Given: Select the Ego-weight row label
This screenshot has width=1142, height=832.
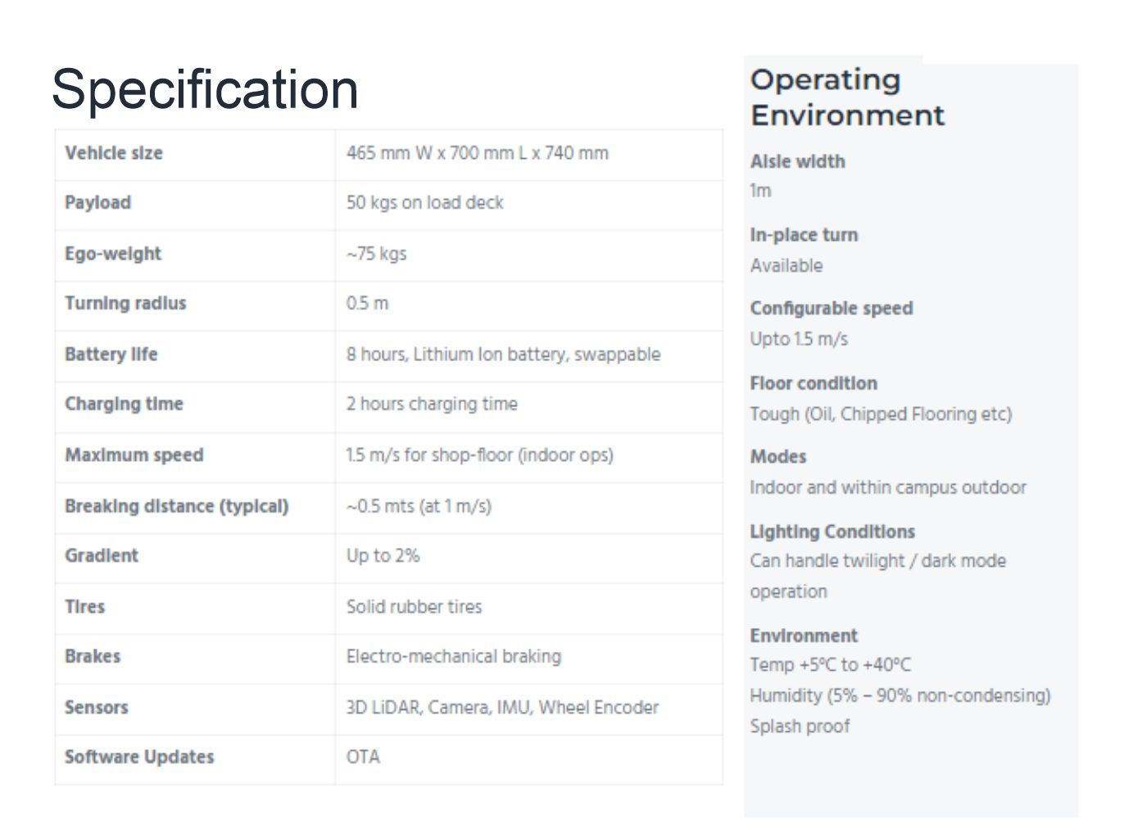Looking at the screenshot, I should [113, 254].
